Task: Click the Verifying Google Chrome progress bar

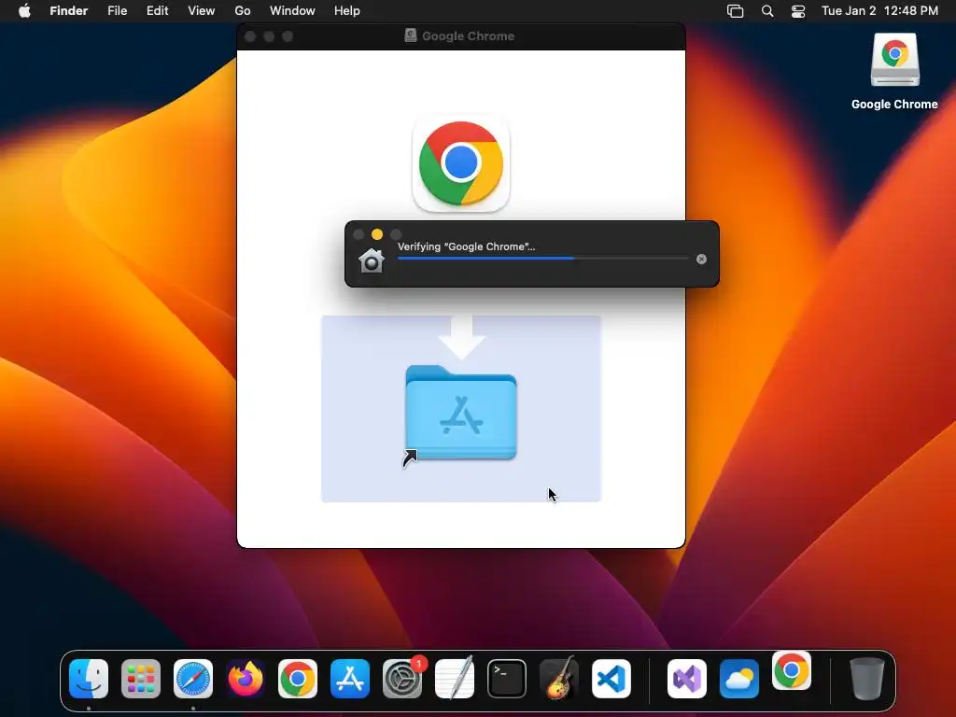Action: click(543, 259)
